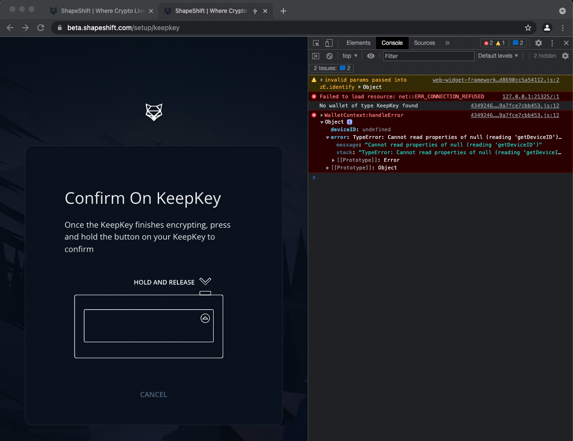Open the Default levels dropdown
This screenshot has width=573, height=441.
(497, 56)
